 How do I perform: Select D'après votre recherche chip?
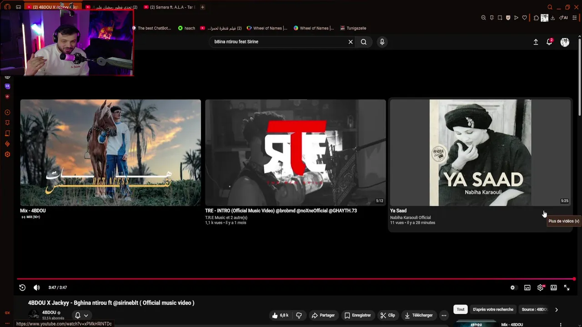(x=493, y=309)
